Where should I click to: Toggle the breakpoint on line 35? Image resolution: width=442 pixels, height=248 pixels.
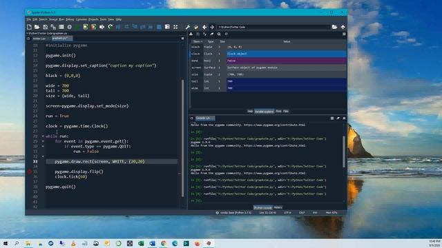pos(29,172)
